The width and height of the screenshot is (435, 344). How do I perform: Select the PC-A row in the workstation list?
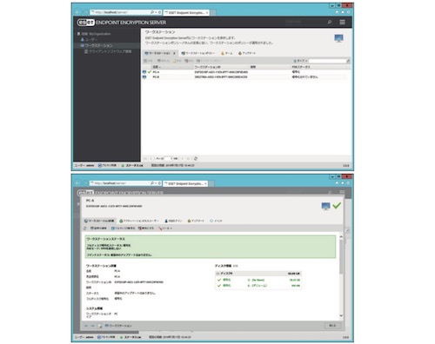pyautogui.click(x=244, y=72)
